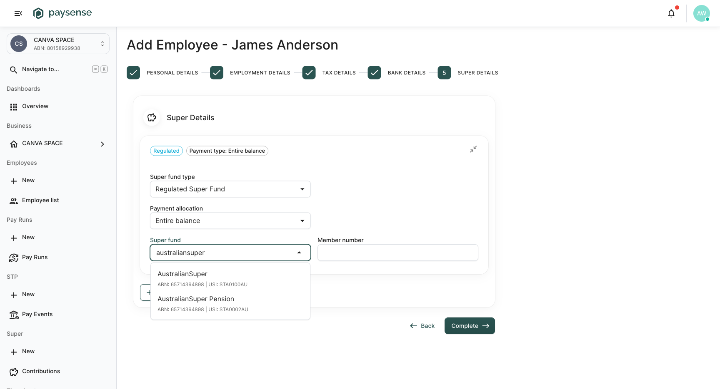Image resolution: width=720 pixels, height=389 pixels.
Task: Click the plus icon under Pay Runs heading
Action: (x=14, y=238)
